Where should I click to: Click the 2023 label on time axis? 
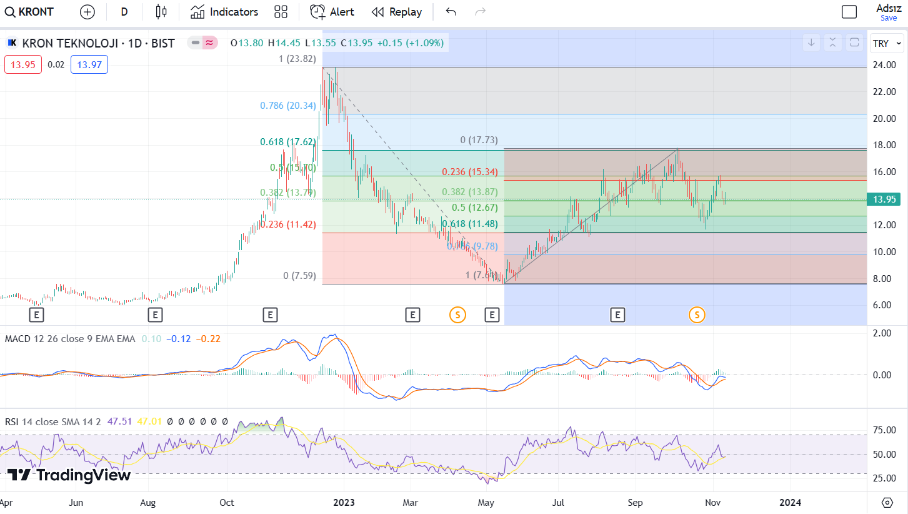pos(344,502)
